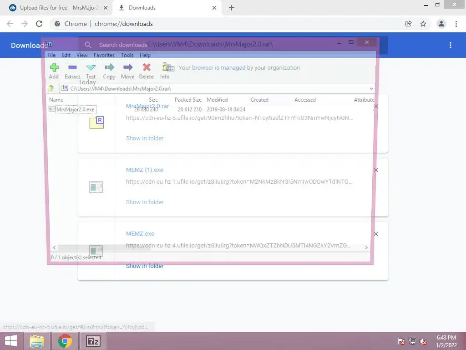Select the Copy tool in 7-Zip toolbar
The height and width of the screenshot is (350, 466).
click(x=109, y=71)
